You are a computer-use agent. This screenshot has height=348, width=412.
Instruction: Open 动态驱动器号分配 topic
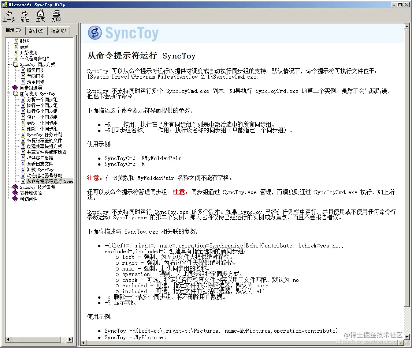pyautogui.click(x=44, y=175)
